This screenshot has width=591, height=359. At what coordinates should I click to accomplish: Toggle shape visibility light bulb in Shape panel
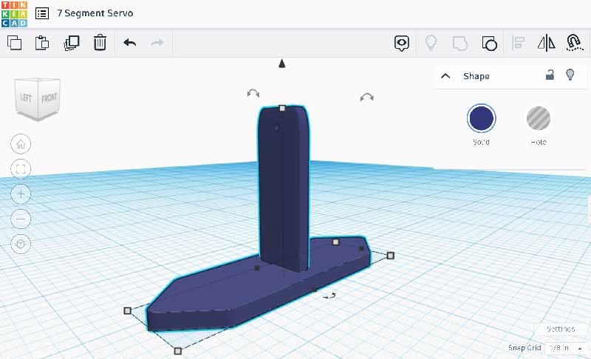click(x=570, y=75)
